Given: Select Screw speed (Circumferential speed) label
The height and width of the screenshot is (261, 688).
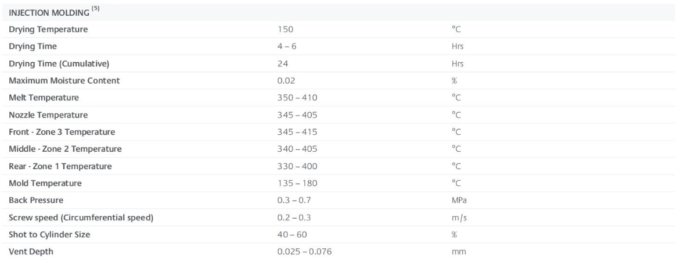Looking at the screenshot, I should click(81, 217).
